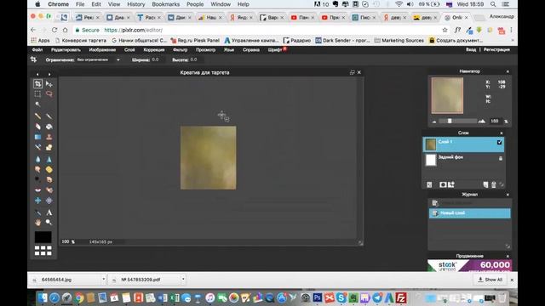Select the Pencil tool
The height and width of the screenshot is (306, 545).
coord(37,116)
